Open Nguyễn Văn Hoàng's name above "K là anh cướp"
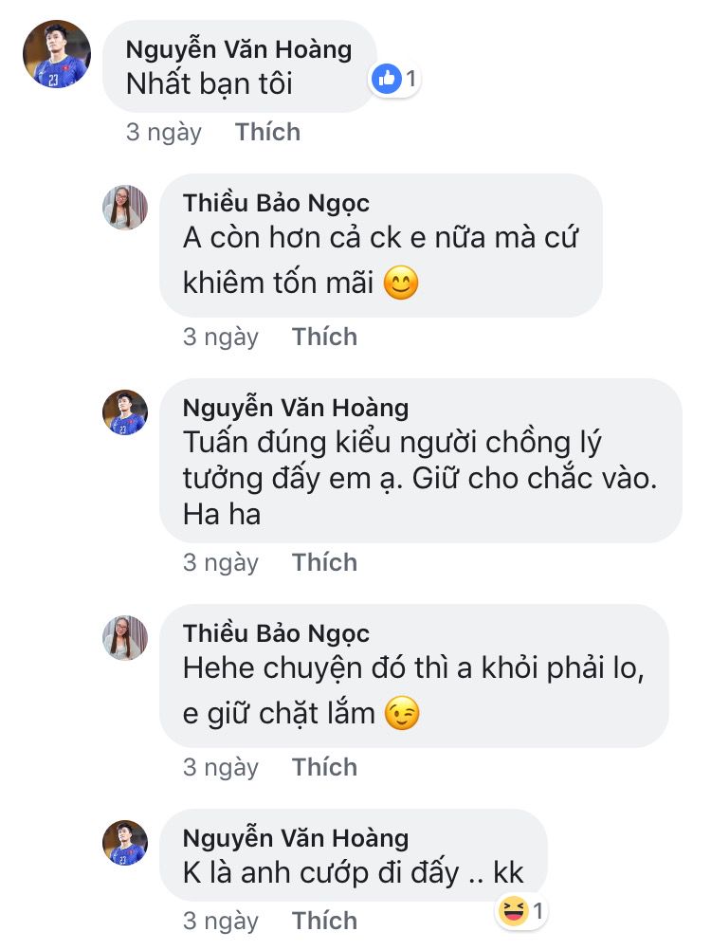711x950 pixels. pyautogui.click(x=295, y=838)
